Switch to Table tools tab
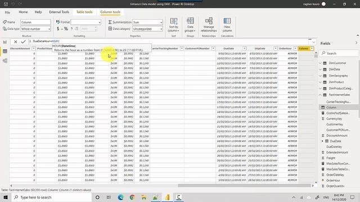The height and width of the screenshot is (202, 360). [84, 12]
